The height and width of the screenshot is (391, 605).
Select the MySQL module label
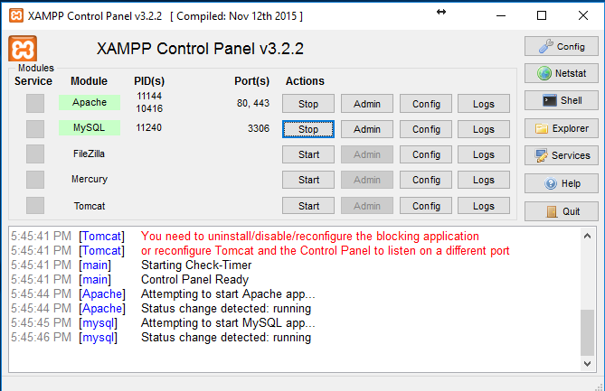90,127
